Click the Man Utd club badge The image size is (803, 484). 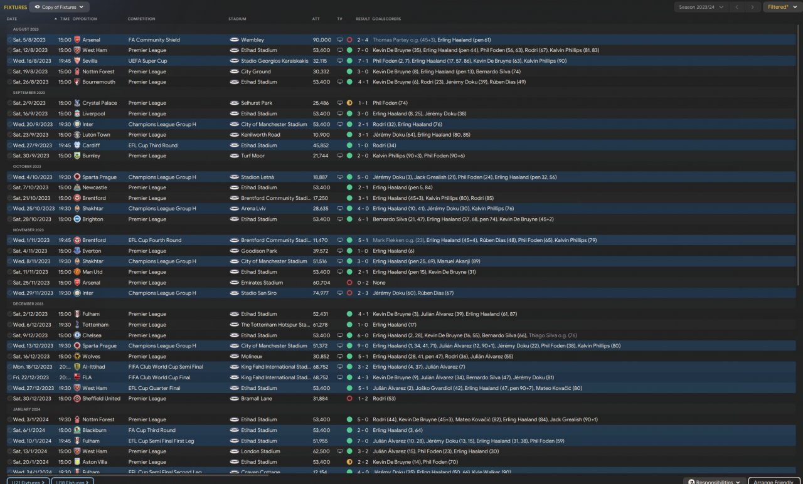pyautogui.click(x=77, y=272)
